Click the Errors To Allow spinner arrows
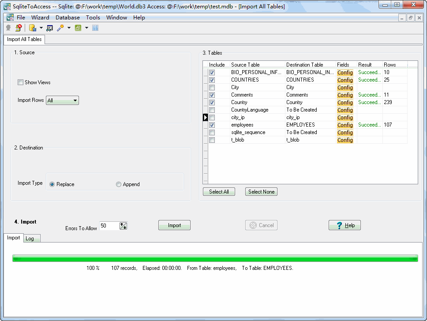Screen dimensions: 427x321 [x=124, y=226]
